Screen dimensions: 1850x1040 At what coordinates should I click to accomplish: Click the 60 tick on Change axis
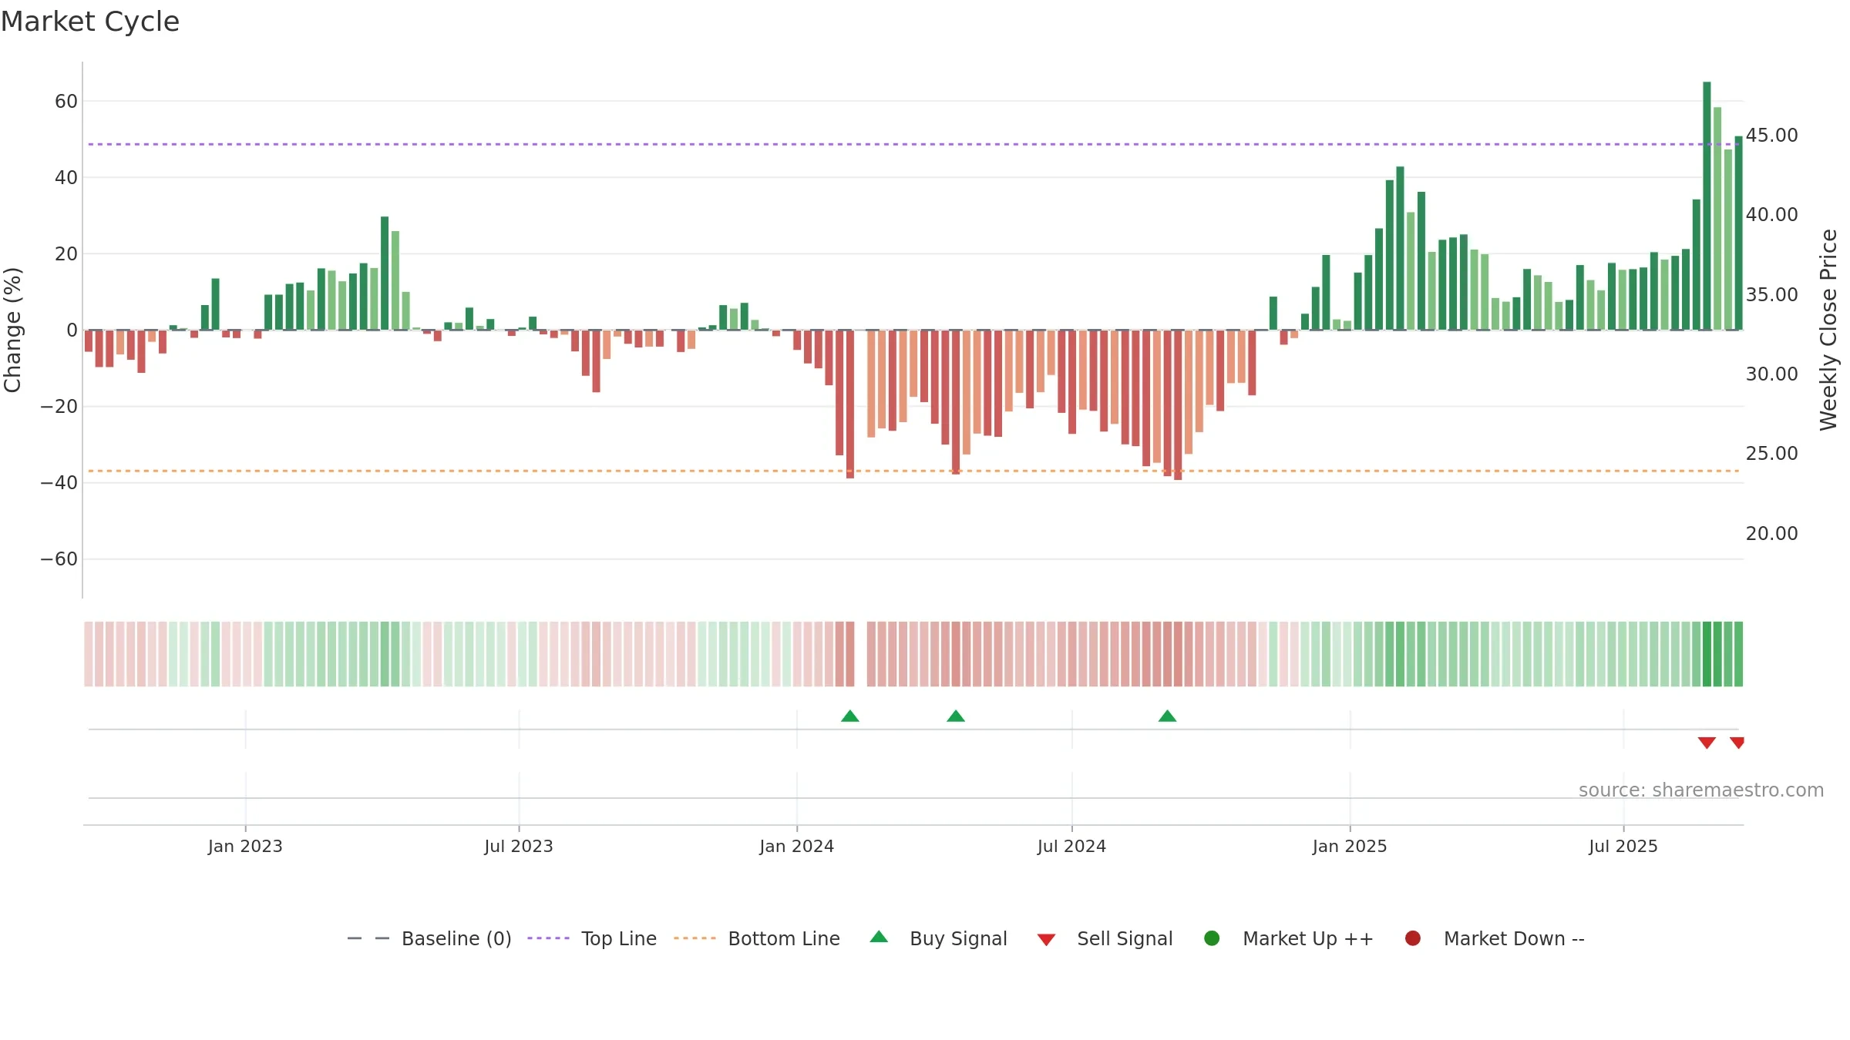click(x=66, y=102)
